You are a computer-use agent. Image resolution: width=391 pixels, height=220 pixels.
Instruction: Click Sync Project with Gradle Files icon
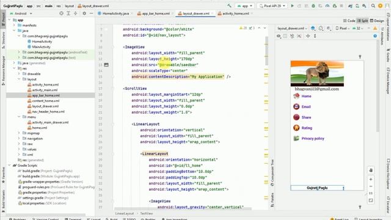pos(350,5)
